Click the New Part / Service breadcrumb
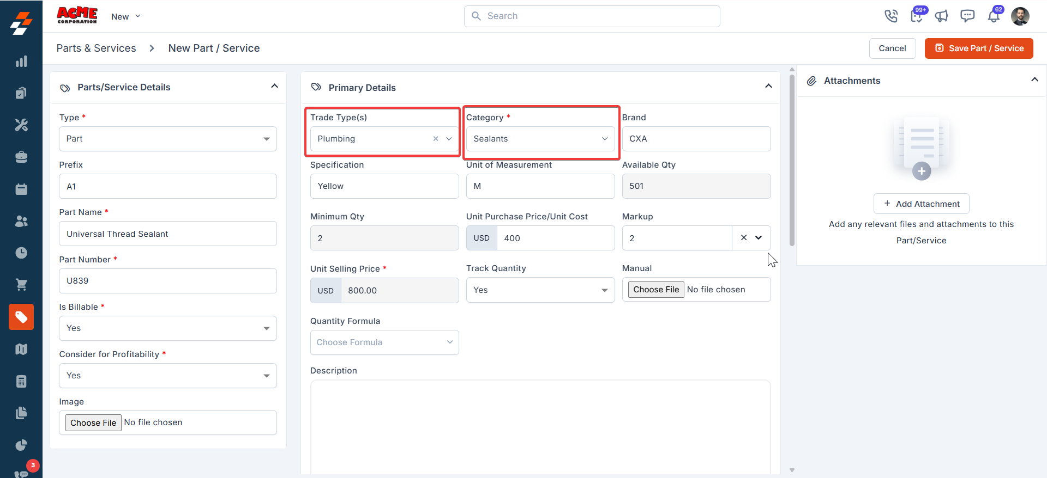1047x478 pixels. pos(214,48)
